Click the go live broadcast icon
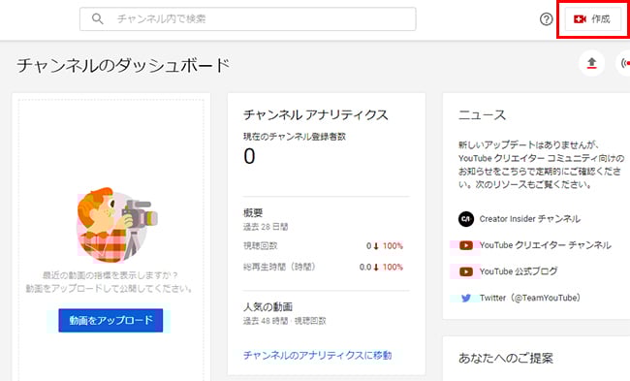Screen dimensions: 630x381 click(624, 63)
